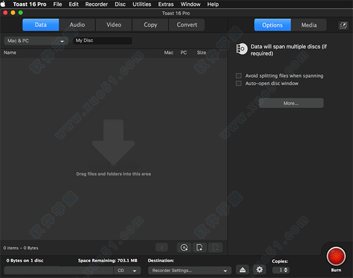Click the remove file icon button
This screenshot has height=278, width=353.
click(x=215, y=247)
